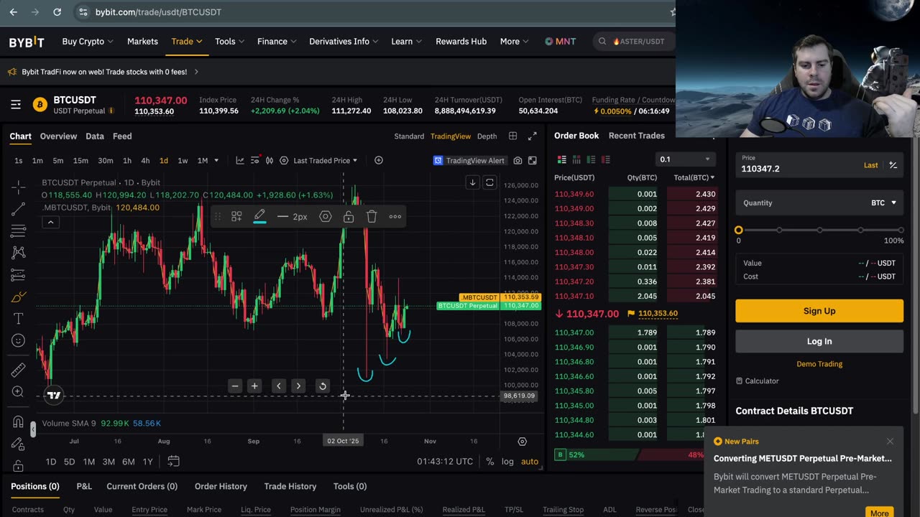
Task: Open the forecasting and measurement tools
Action: (19, 275)
